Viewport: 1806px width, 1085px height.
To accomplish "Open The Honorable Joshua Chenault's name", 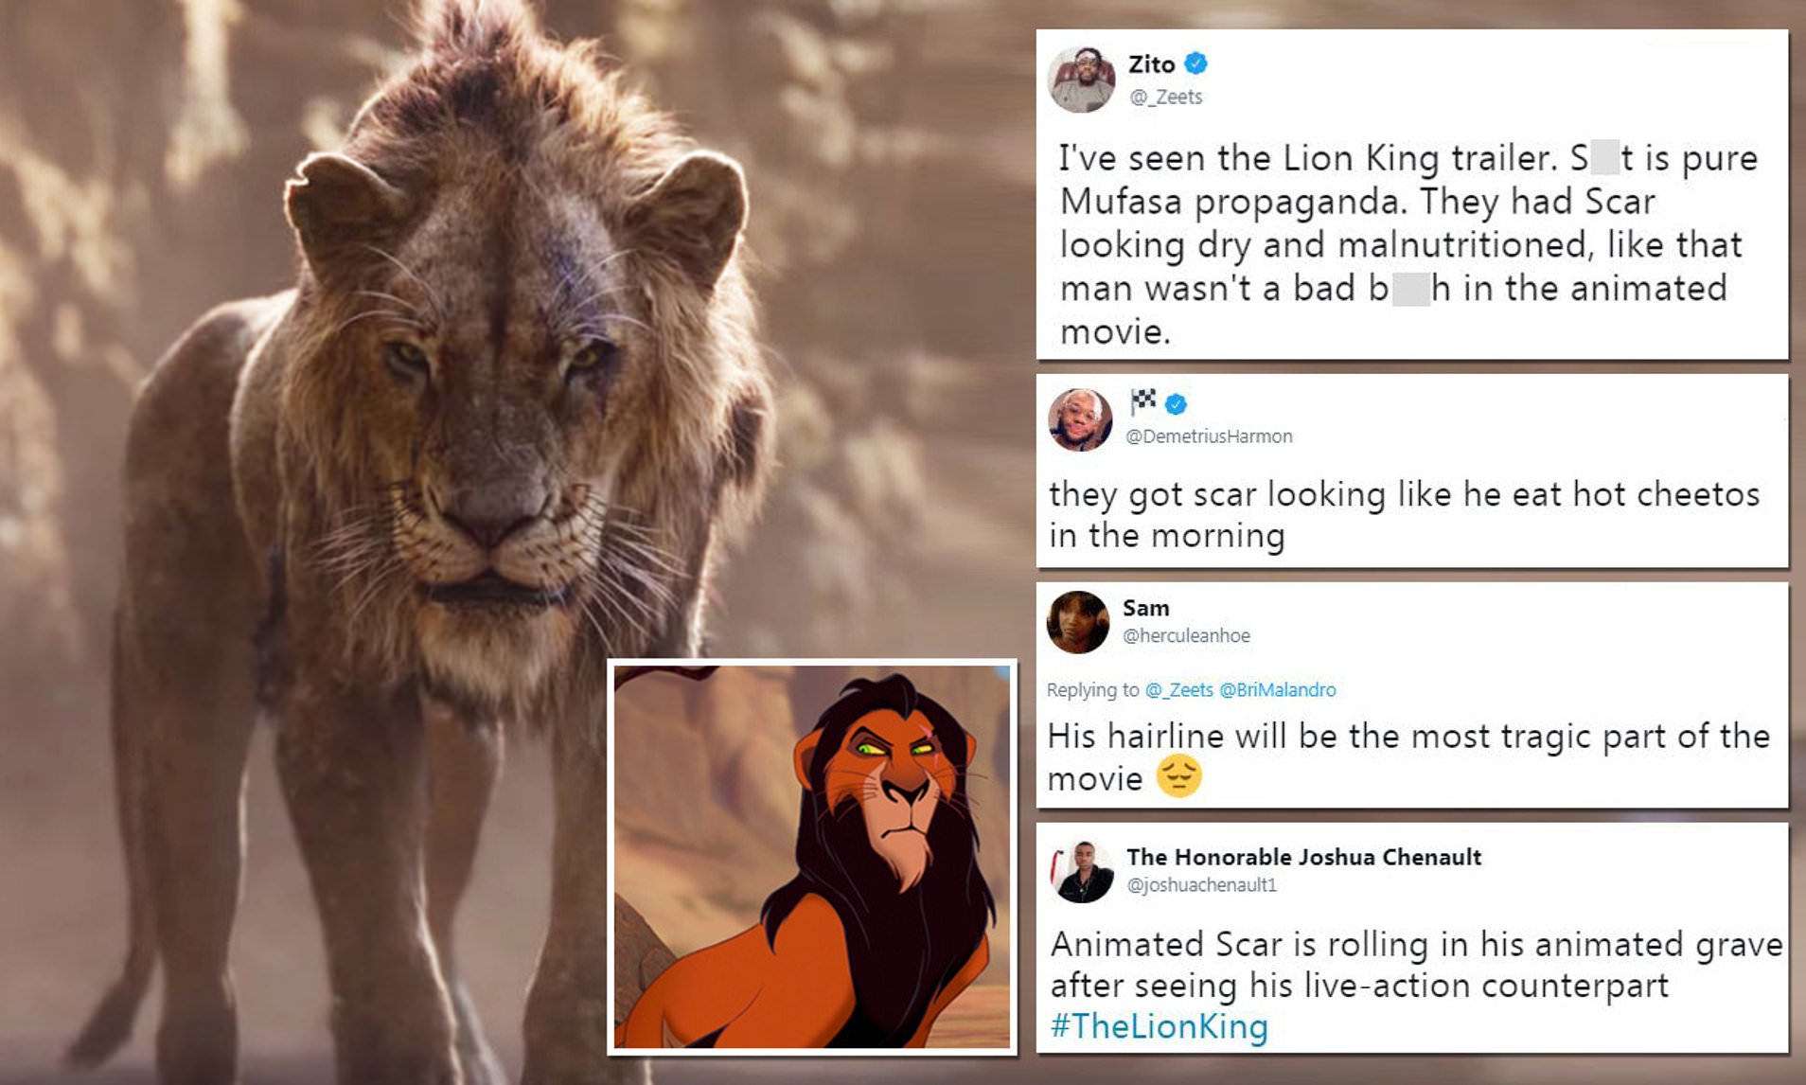I will [x=1302, y=858].
